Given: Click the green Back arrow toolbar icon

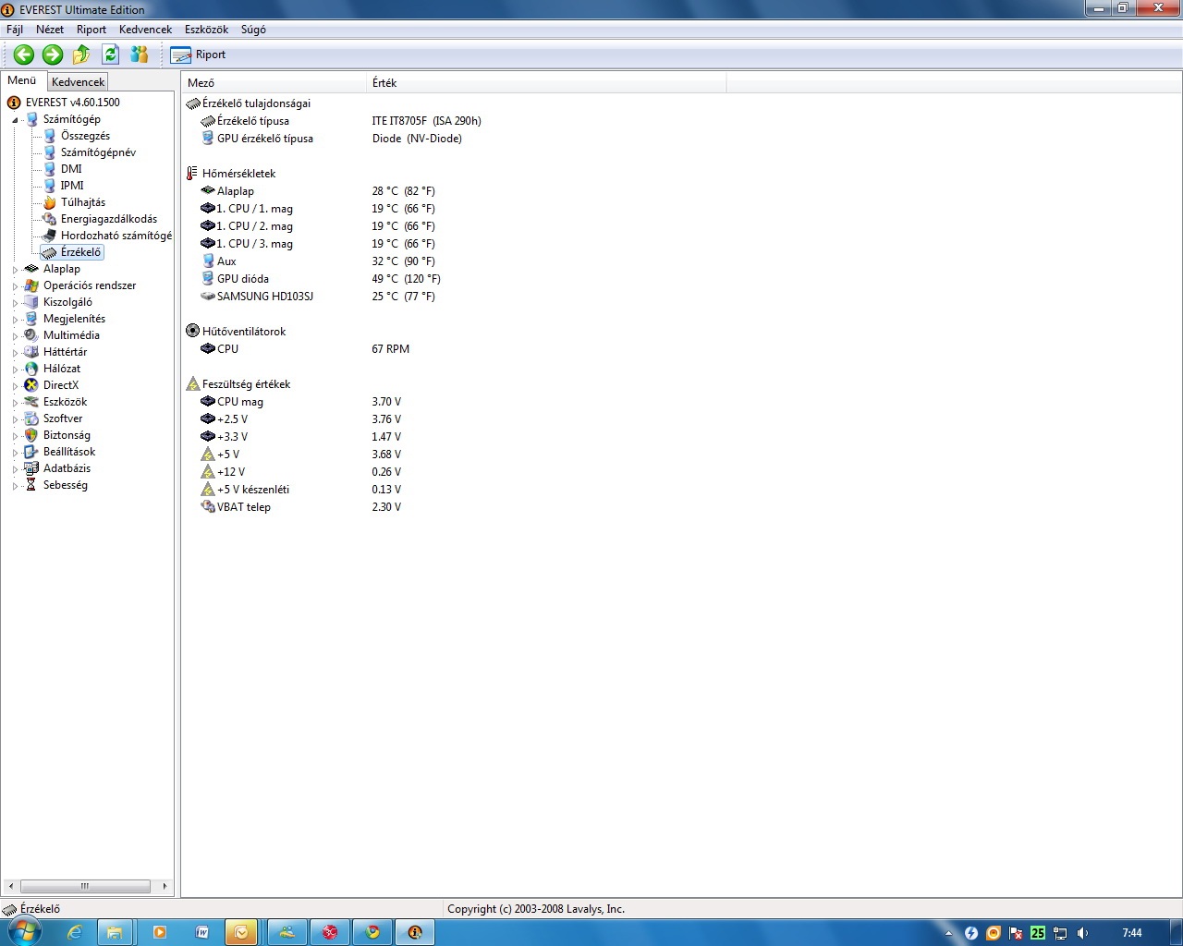Looking at the screenshot, I should pos(24,55).
